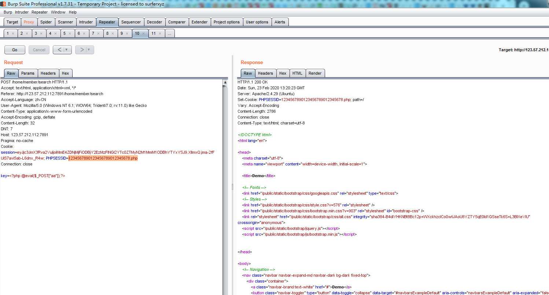The width and height of the screenshot is (549, 295).
Task: Open the Intruder menu
Action: pos(22,12)
